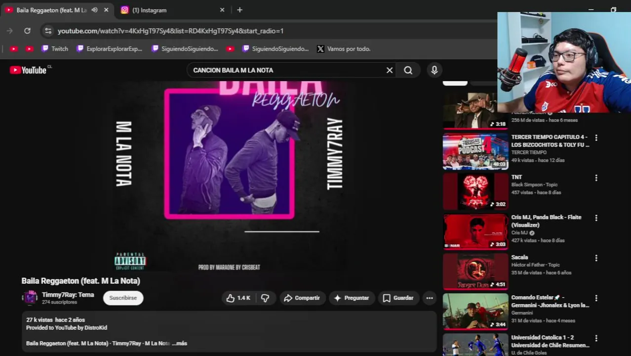Open the Universidad Catolica resumen thumbnail
This screenshot has width=631, height=356.
pyautogui.click(x=475, y=345)
